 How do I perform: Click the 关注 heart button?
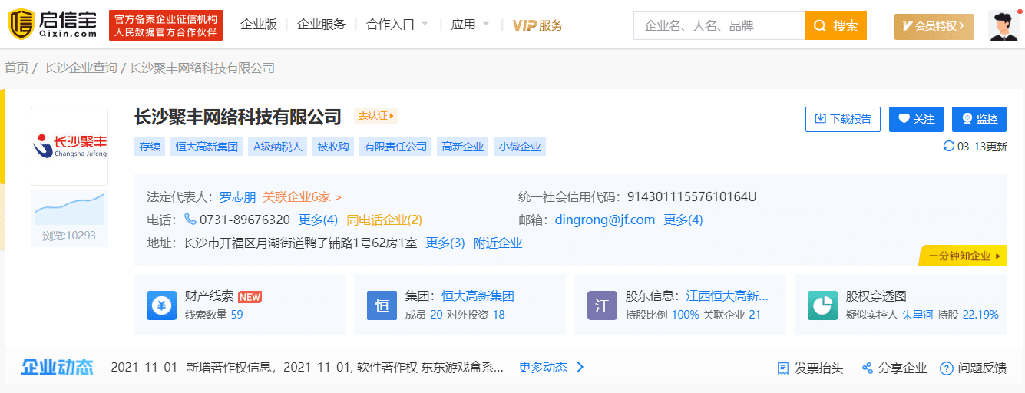(917, 119)
